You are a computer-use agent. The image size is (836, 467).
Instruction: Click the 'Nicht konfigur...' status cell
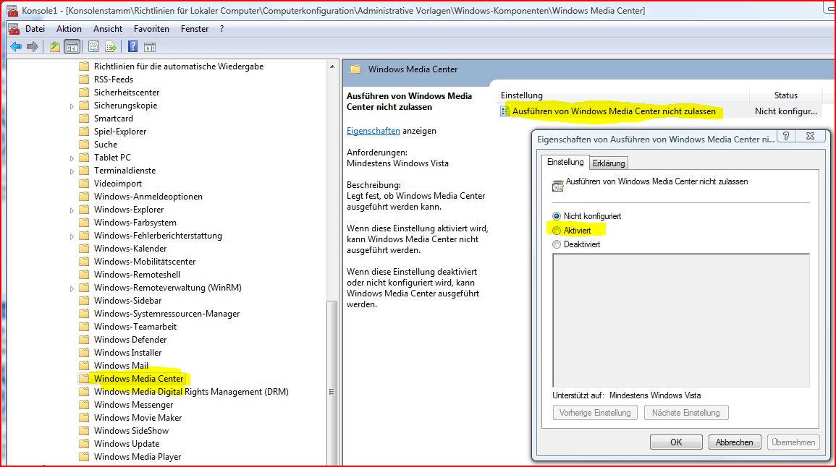pos(786,111)
